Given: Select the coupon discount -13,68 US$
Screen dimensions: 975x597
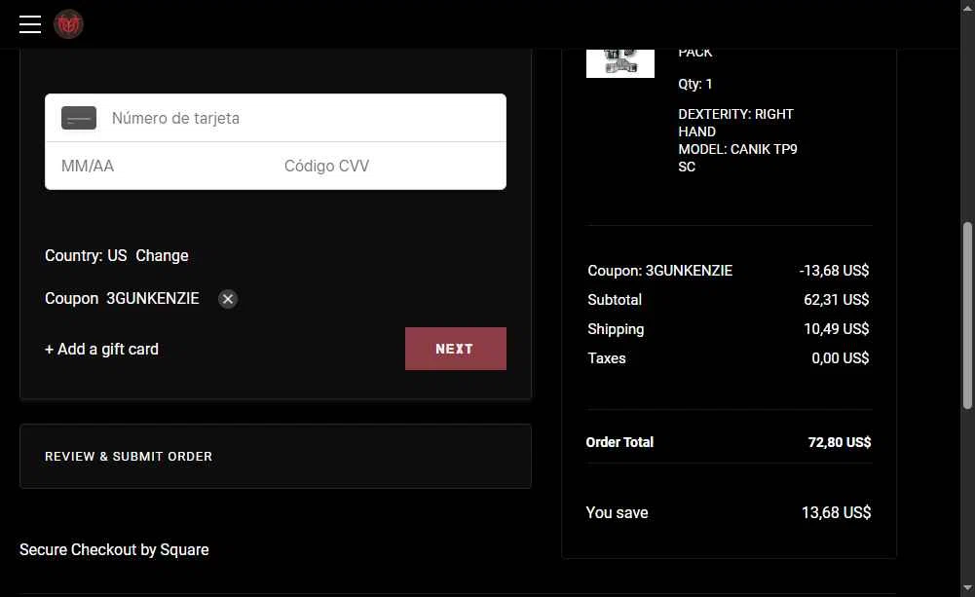Looking at the screenshot, I should 834,271.
